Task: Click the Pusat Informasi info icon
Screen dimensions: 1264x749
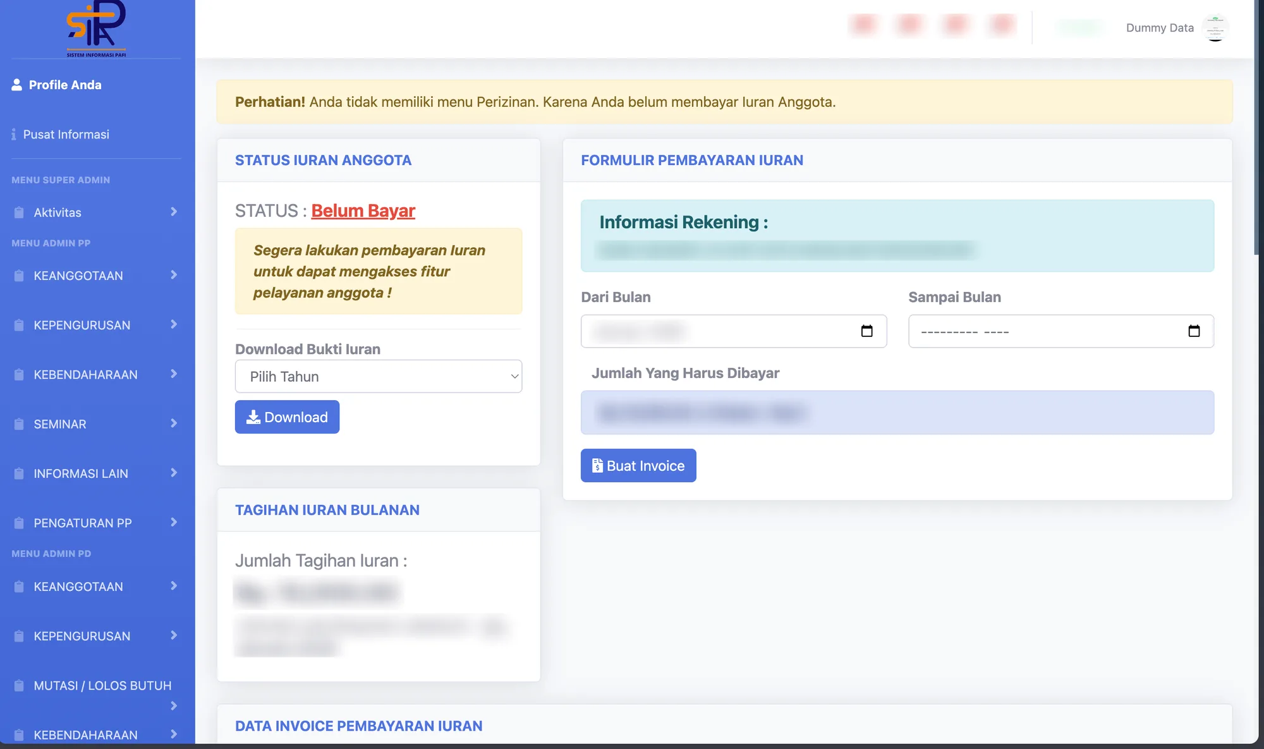Action: click(14, 135)
